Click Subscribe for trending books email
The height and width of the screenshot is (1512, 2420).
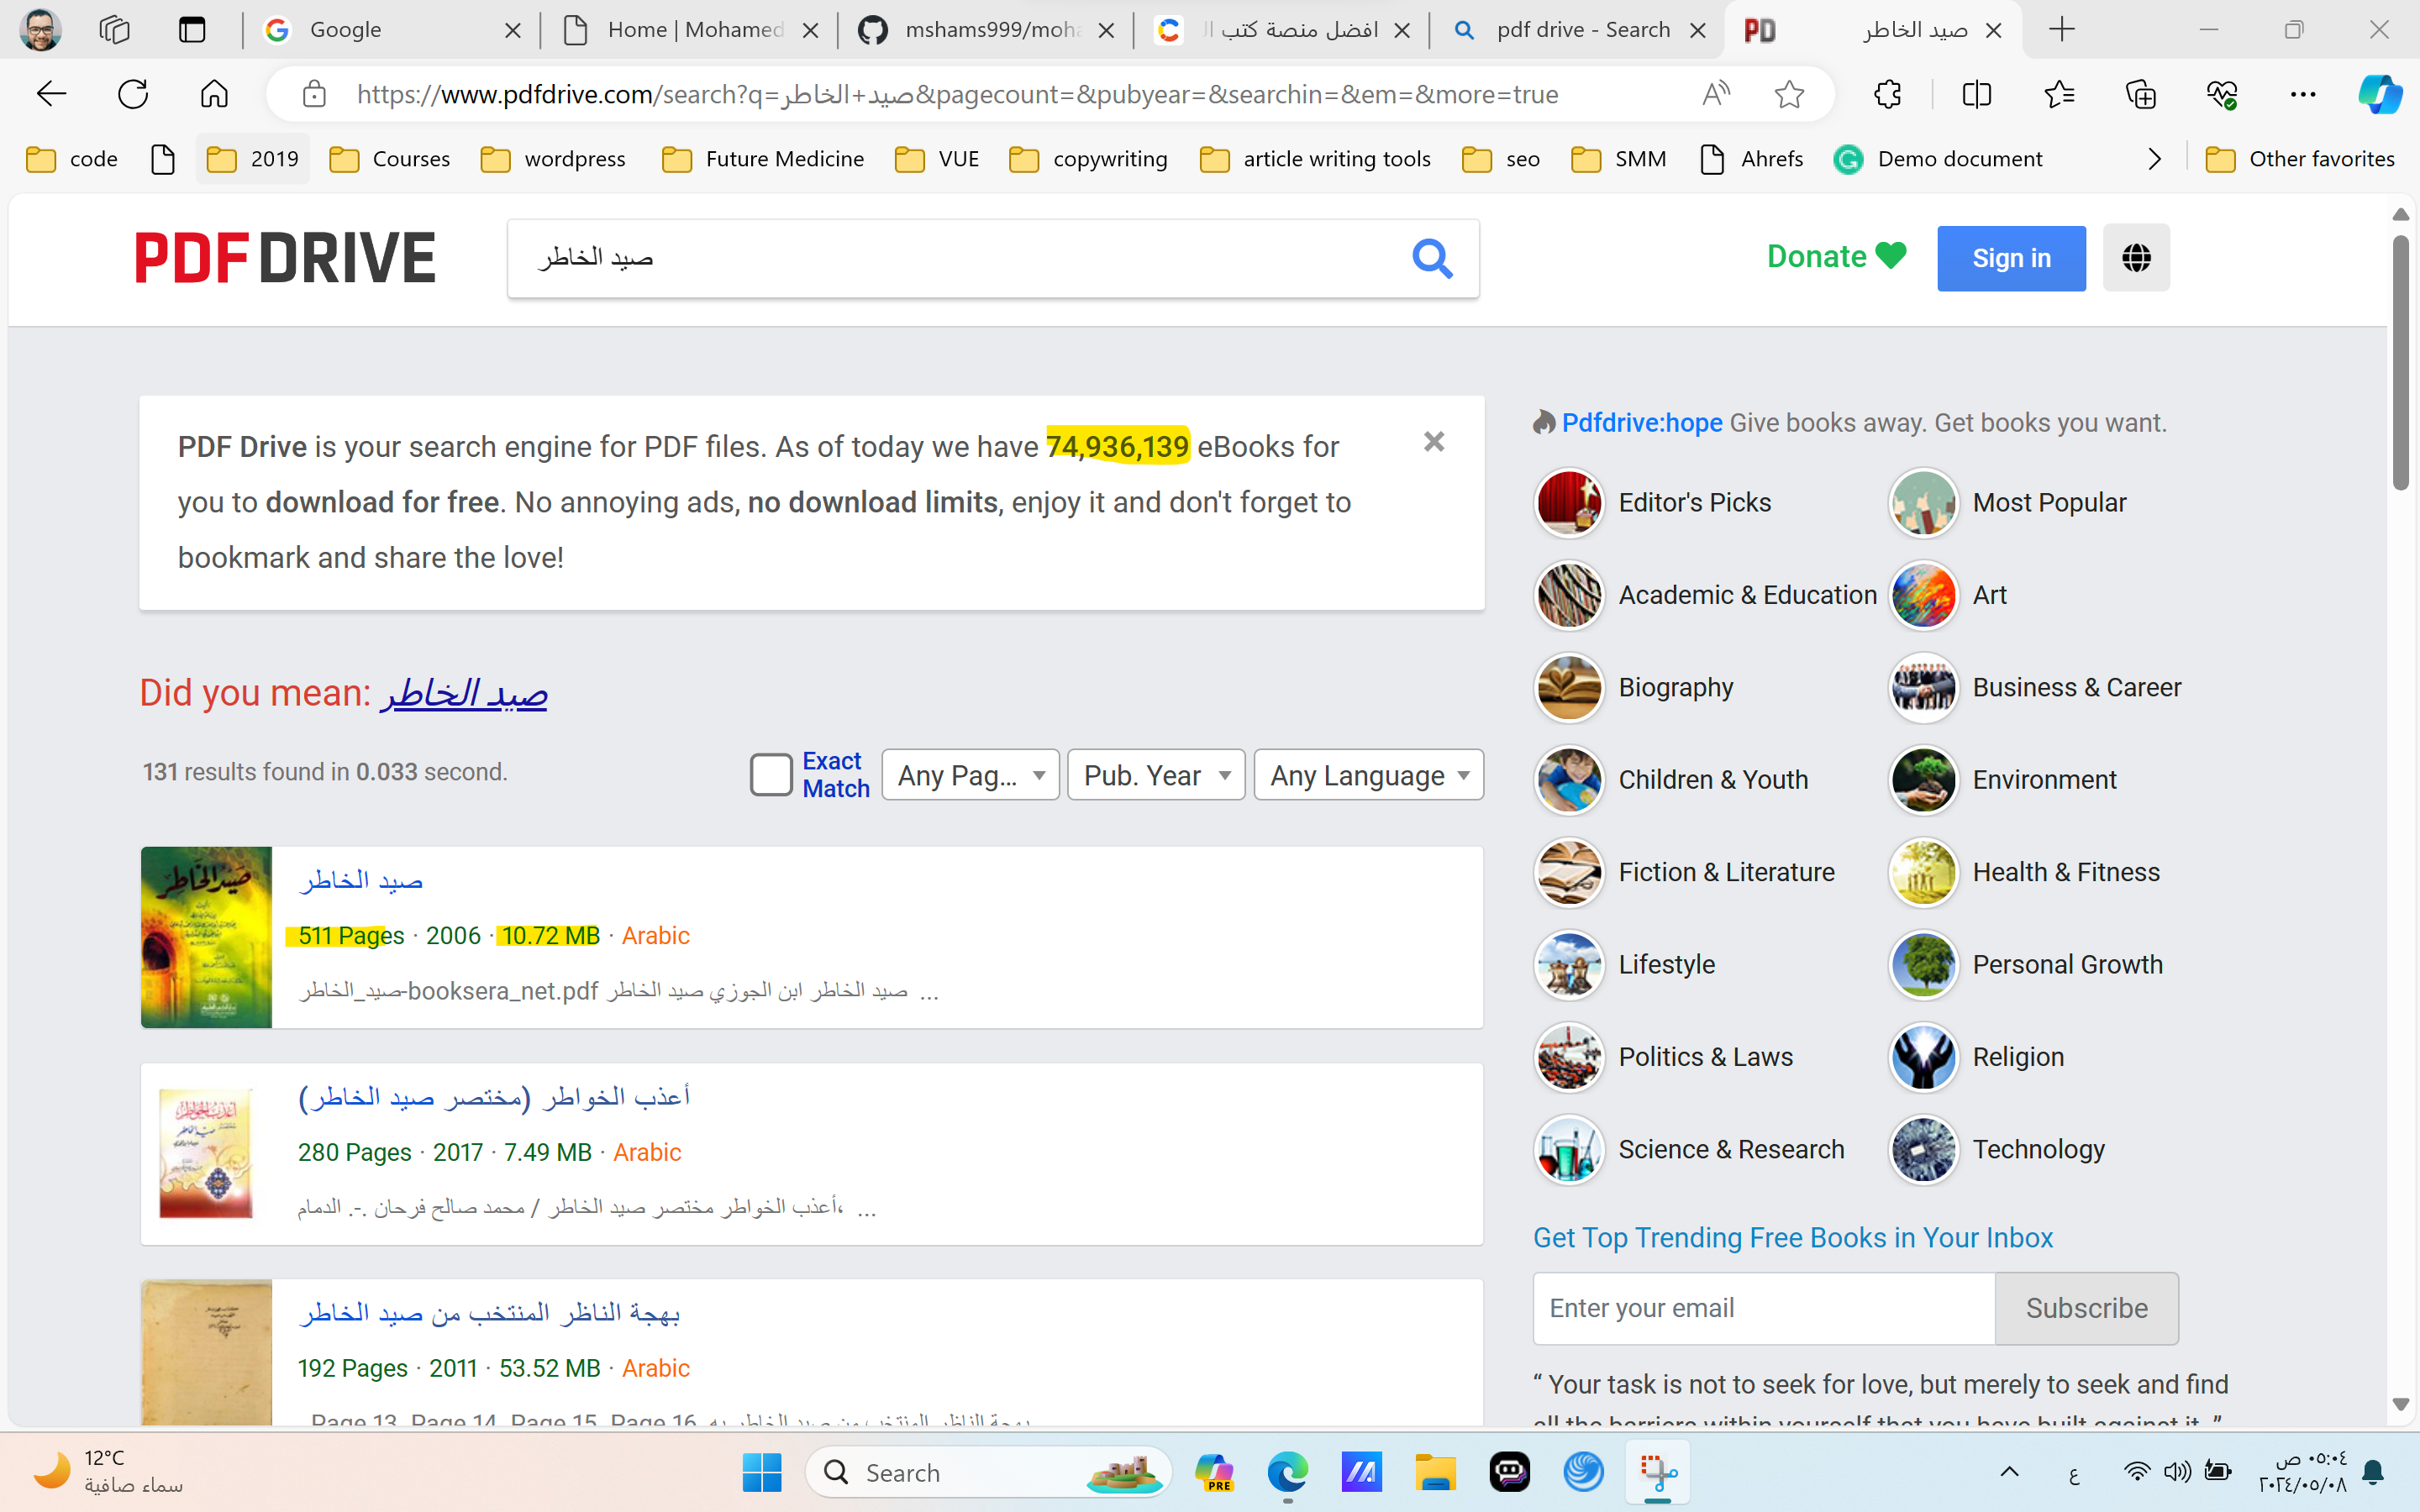click(x=2087, y=1308)
